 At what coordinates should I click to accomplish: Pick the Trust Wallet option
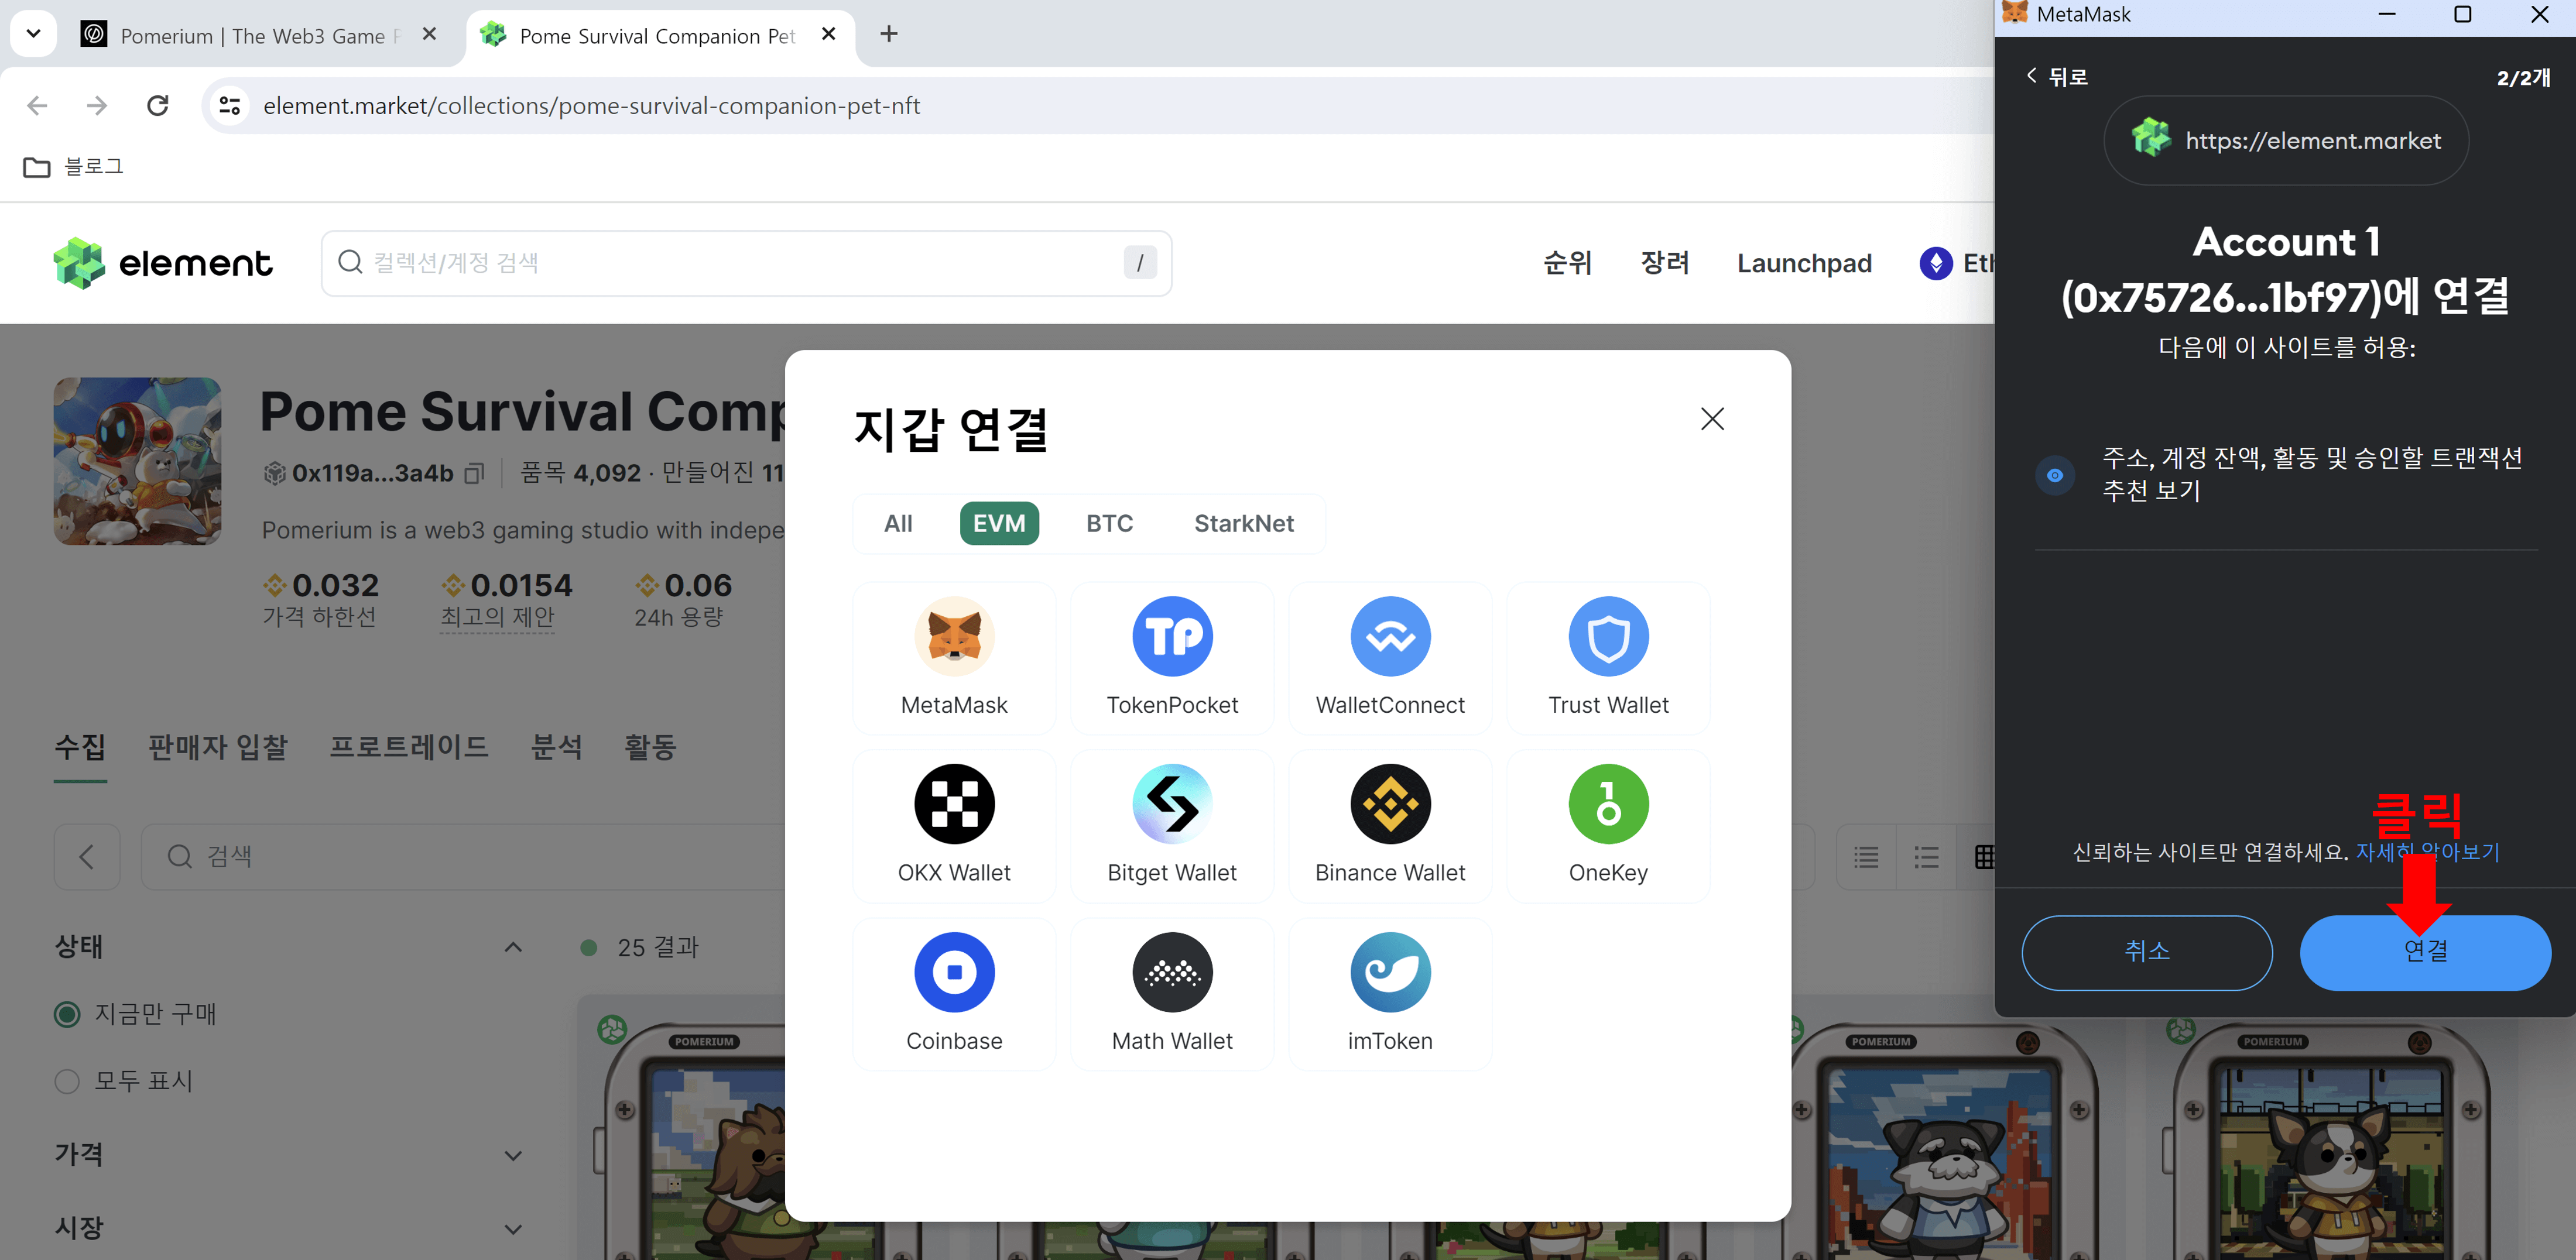tap(1607, 636)
